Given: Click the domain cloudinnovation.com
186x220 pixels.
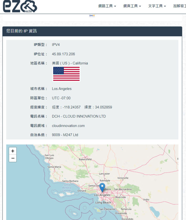Looking at the screenshot, I should tap(68, 126).
